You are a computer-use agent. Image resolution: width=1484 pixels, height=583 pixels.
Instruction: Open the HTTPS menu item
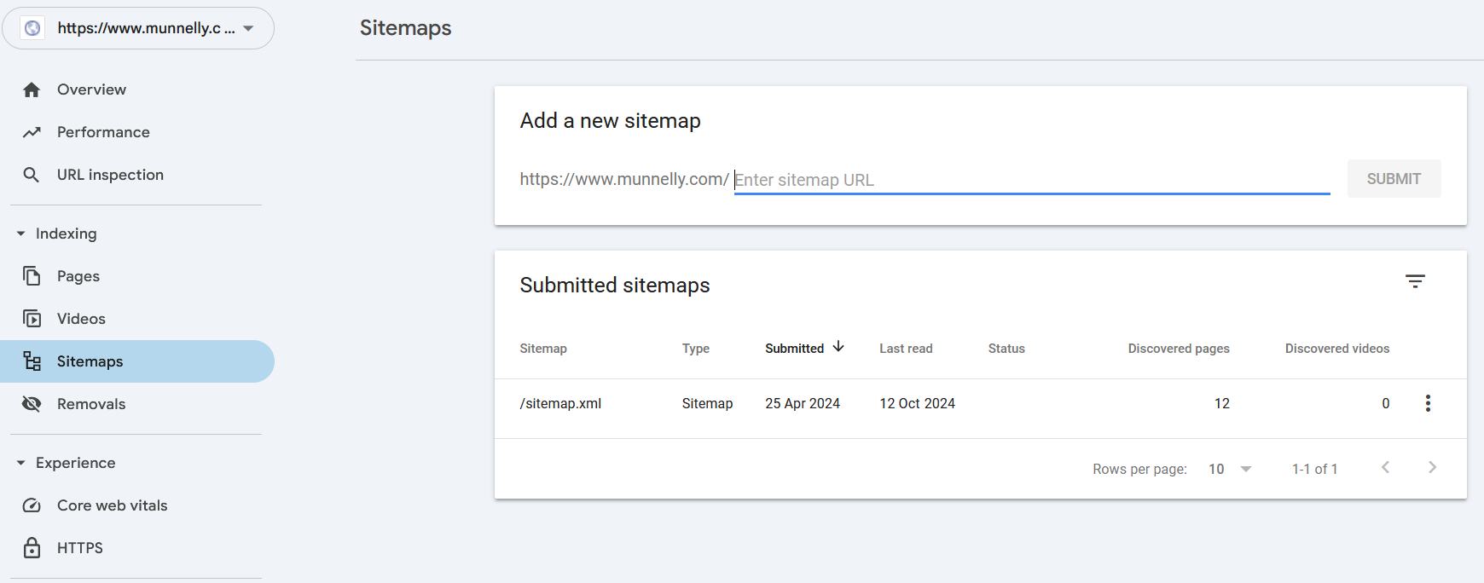tap(137, 547)
